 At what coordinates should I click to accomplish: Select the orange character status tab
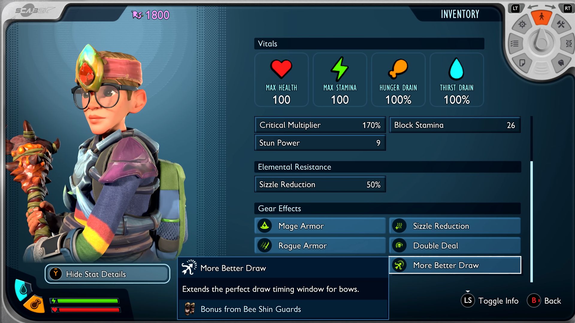[541, 17]
